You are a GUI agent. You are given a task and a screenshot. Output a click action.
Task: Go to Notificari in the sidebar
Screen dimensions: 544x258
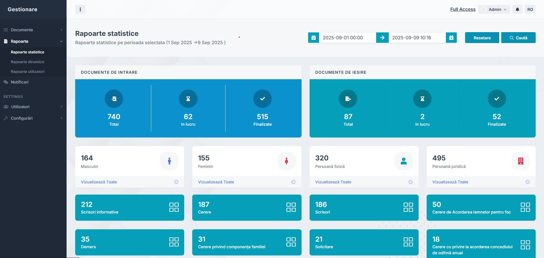point(20,82)
